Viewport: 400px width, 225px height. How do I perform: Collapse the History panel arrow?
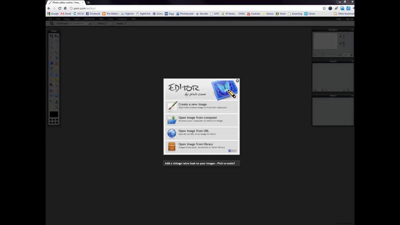tap(352, 96)
